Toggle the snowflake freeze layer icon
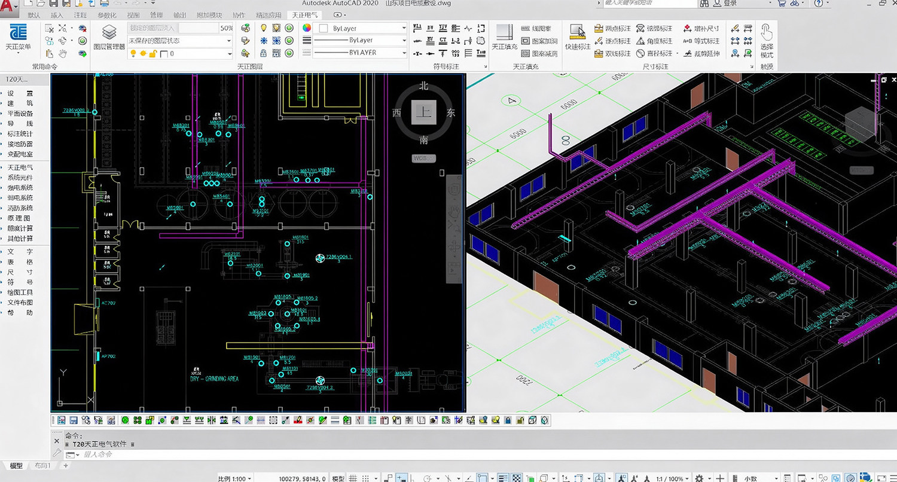 263,41
